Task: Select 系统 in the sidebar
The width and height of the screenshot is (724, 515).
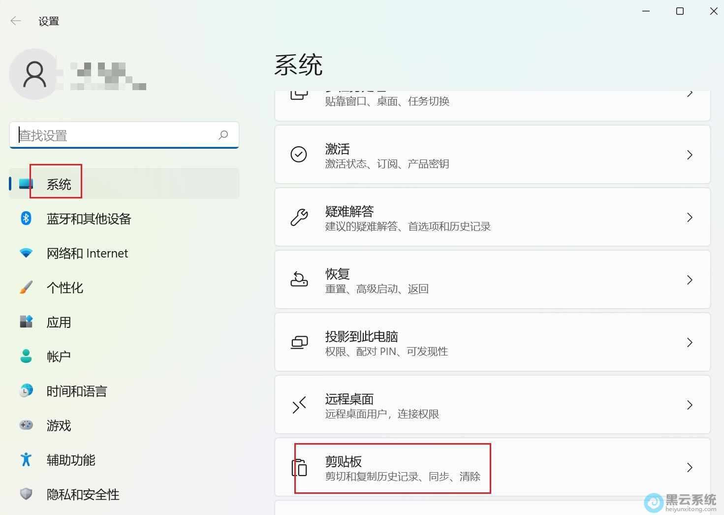Action: [59, 184]
